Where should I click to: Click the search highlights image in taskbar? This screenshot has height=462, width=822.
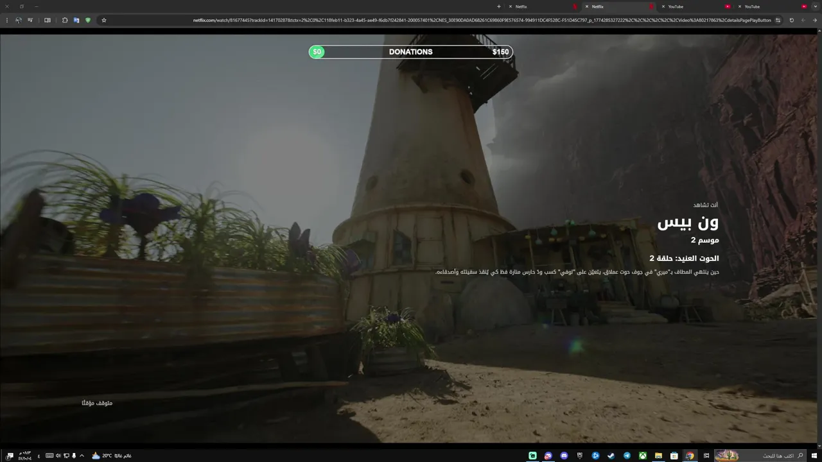pyautogui.click(x=727, y=456)
